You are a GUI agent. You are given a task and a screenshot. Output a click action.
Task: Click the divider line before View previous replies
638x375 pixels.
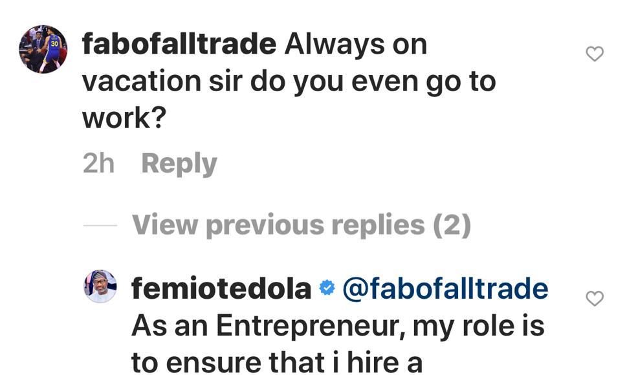[100, 226]
